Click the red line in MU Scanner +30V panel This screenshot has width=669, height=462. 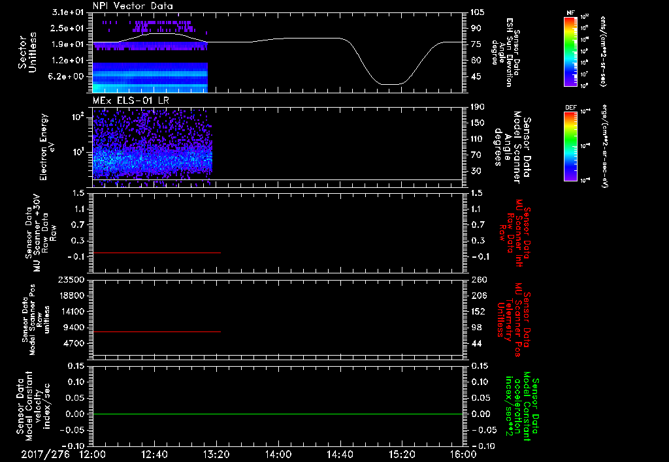coord(157,253)
